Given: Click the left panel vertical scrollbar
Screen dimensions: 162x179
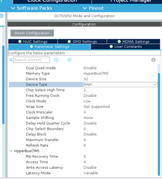Looking at the screenshot, I should tap(3, 85).
